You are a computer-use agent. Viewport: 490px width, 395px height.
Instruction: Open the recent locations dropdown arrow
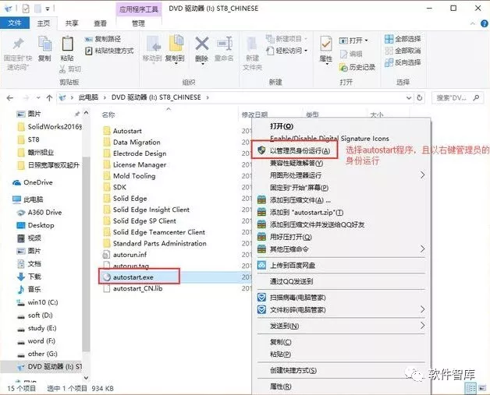tap(38, 98)
